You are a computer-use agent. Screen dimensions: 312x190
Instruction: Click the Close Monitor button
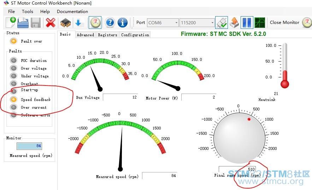(x=284, y=23)
